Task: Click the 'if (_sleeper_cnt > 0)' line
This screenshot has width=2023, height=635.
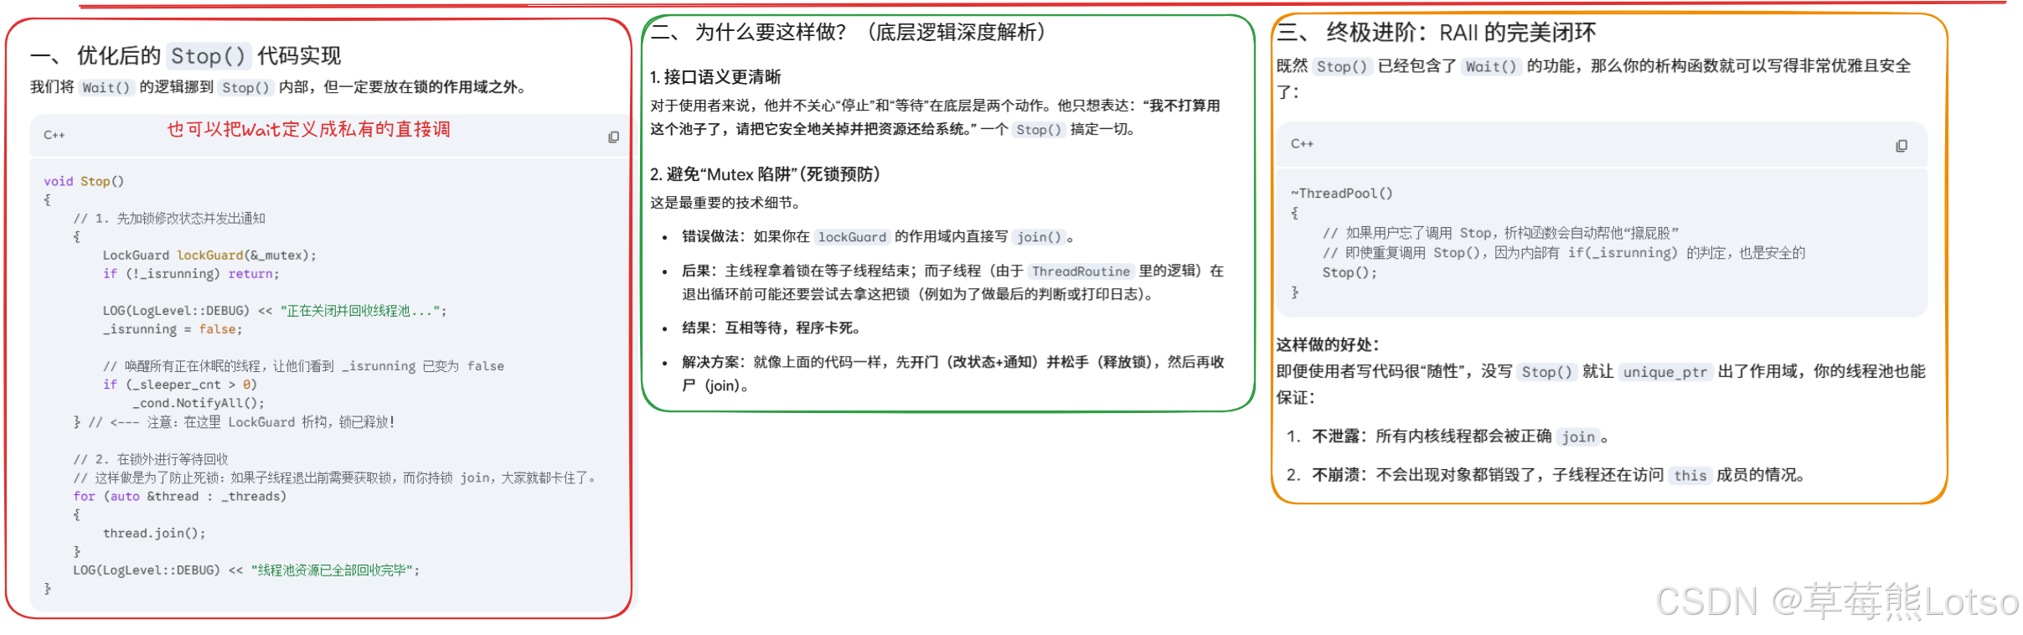Action: pyautogui.click(x=180, y=385)
